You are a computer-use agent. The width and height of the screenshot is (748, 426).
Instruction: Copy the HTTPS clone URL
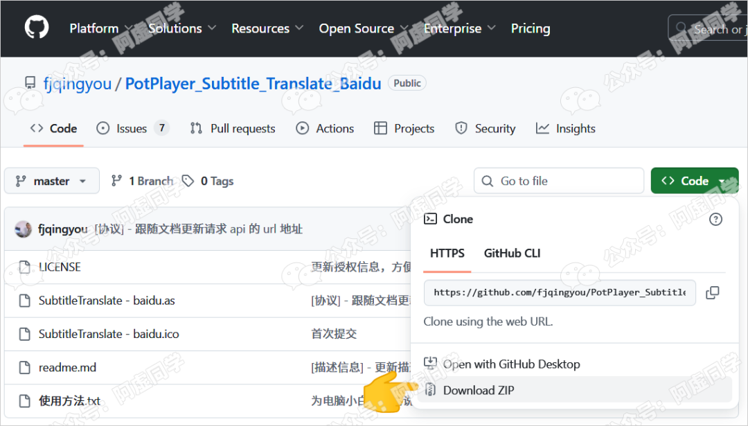[x=712, y=293]
